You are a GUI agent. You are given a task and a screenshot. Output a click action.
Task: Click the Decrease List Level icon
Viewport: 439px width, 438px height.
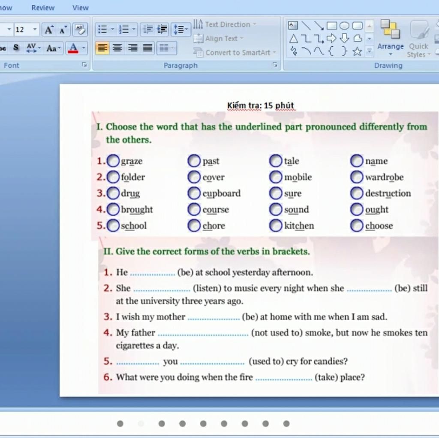point(147,30)
